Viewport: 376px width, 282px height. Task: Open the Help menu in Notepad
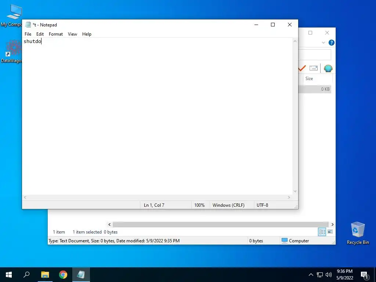[x=87, y=34]
